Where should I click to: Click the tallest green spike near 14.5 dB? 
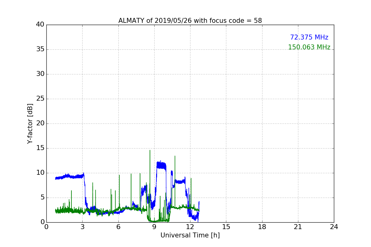[150, 173]
